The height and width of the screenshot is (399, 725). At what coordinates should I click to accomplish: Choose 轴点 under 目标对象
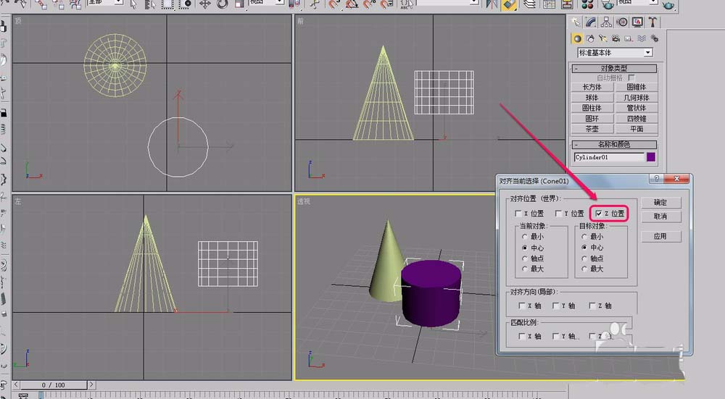584,259
